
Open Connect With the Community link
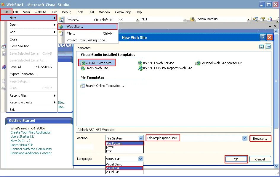(31, 149)
